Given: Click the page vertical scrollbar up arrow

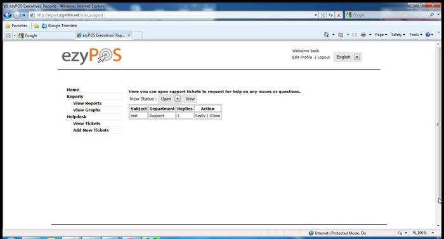Looking at the screenshot, I should 438,44.
